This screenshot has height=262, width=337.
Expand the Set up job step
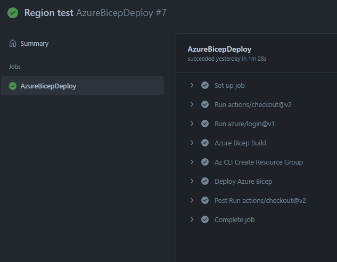click(x=192, y=85)
